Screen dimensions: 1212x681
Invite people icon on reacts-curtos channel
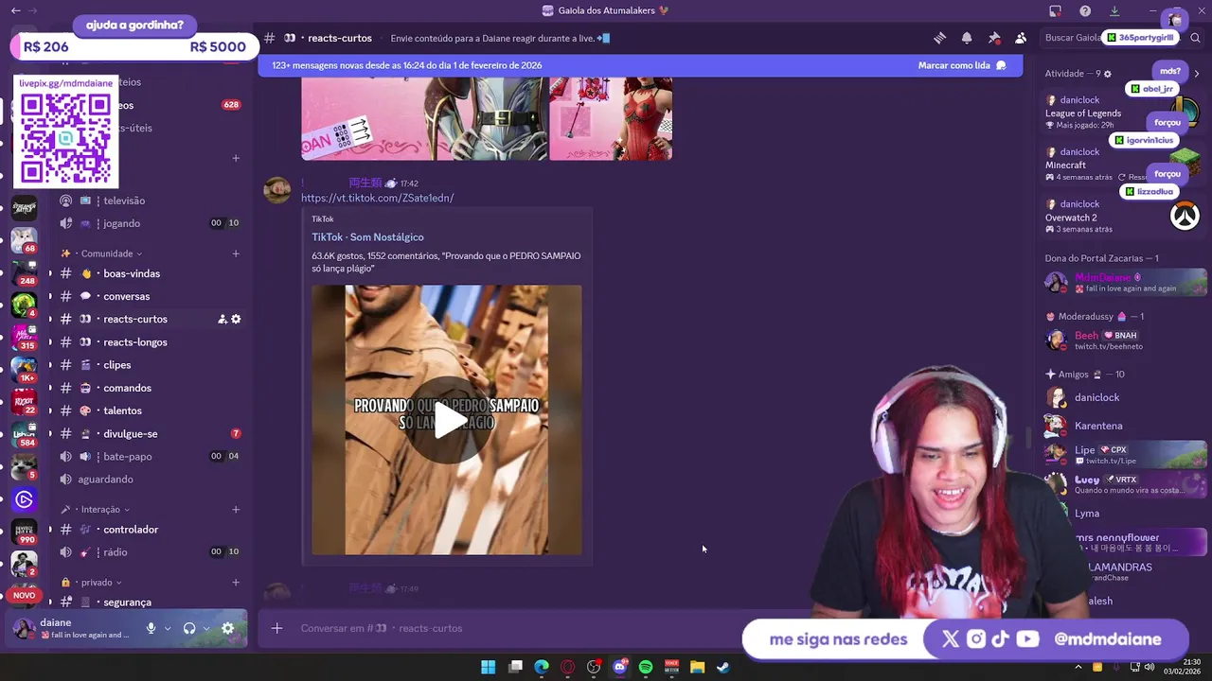click(x=222, y=320)
